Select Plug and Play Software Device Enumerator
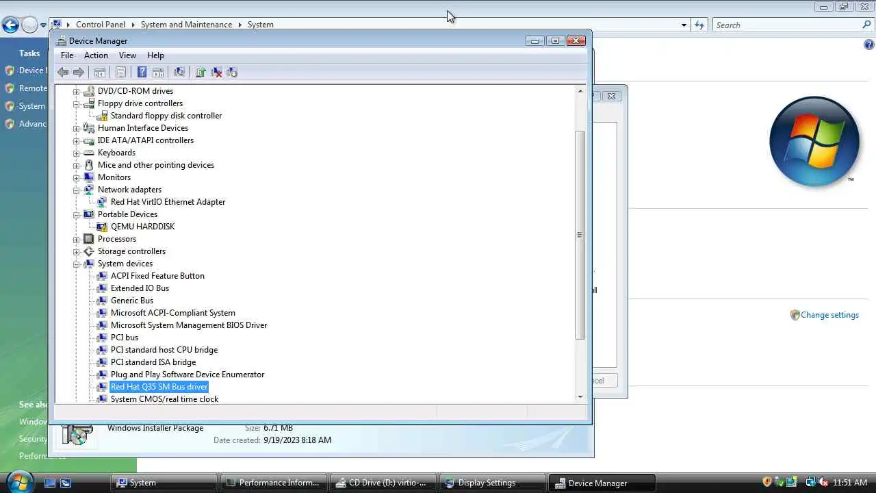This screenshot has height=493, width=876. click(188, 375)
